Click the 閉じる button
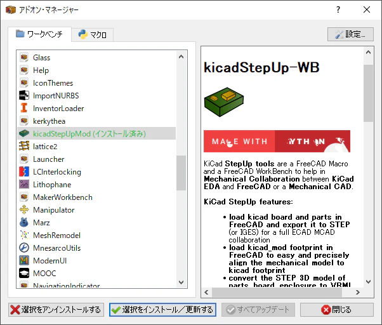 tap(337, 310)
